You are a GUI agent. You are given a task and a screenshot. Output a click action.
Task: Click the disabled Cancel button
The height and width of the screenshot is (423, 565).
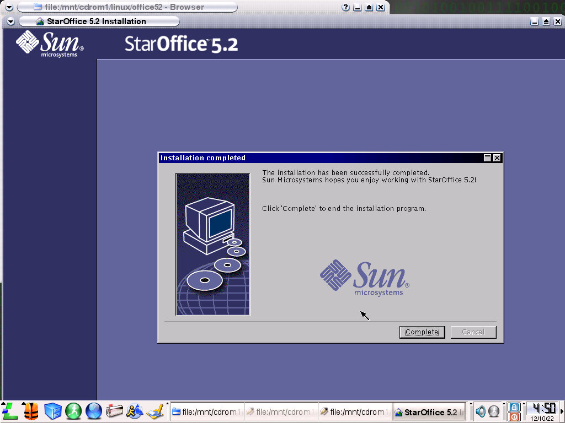(x=473, y=332)
